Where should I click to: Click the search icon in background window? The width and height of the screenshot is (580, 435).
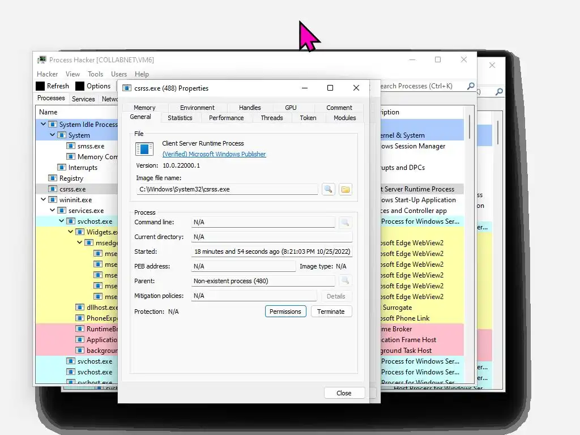(499, 91)
